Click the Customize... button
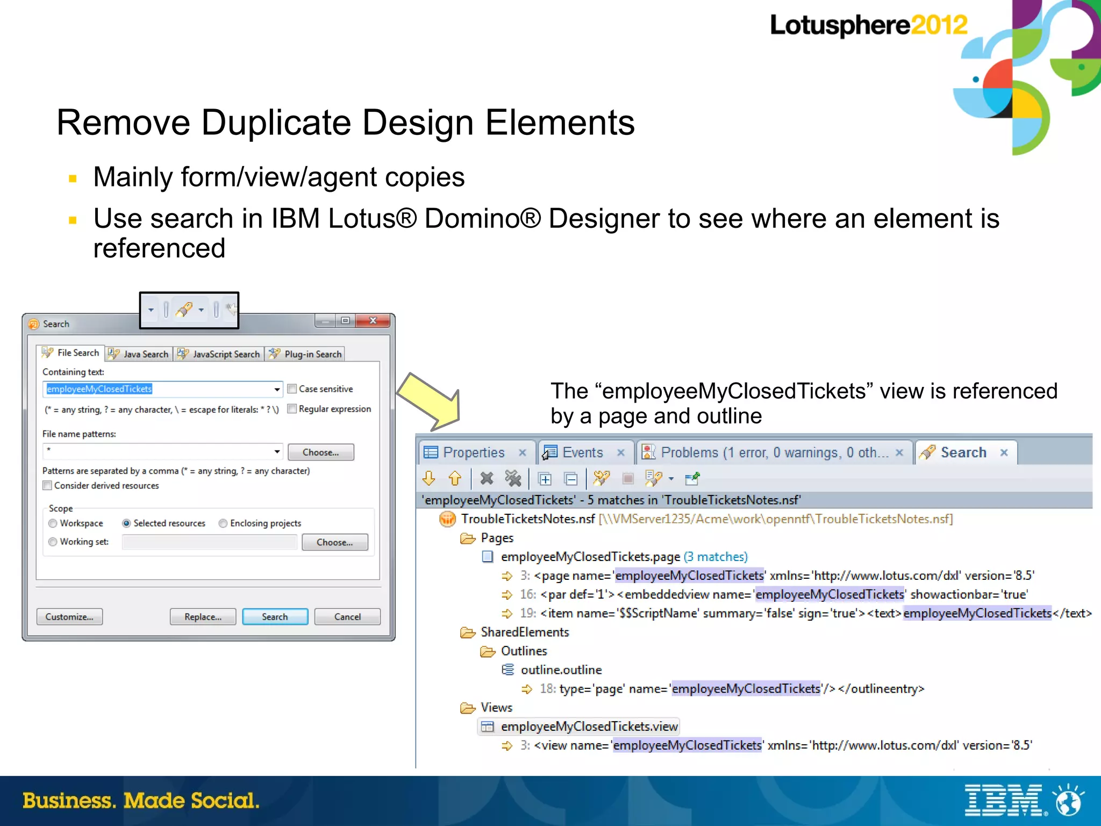The height and width of the screenshot is (826, 1101). [x=69, y=617]
